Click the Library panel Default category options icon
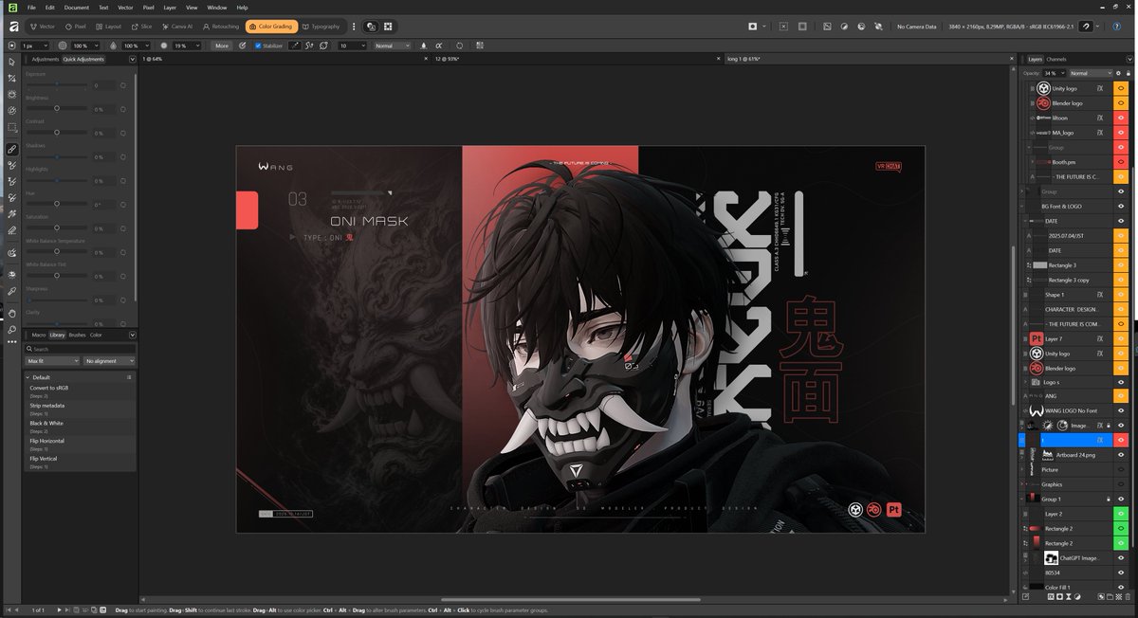The height and width of the screenshot is (618, 1138). tap(129, 377)
